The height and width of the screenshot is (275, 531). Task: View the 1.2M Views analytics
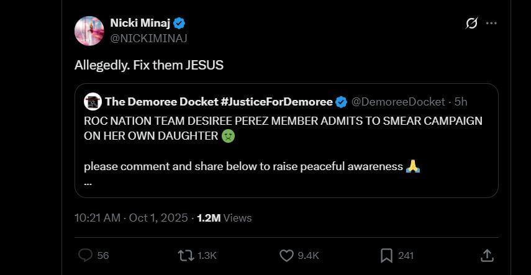coord(224,218)
